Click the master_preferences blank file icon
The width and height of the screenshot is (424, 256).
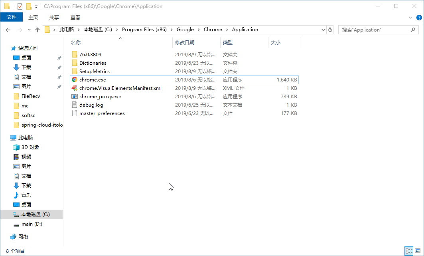pyautogui.click(x=74, y=113)
